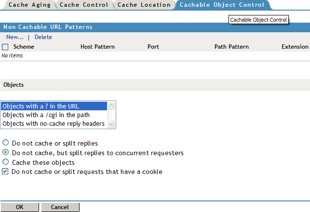Enable the "Cache these objects" radio button
This screenshot has width=310, height=212.
tap(6, 162)
